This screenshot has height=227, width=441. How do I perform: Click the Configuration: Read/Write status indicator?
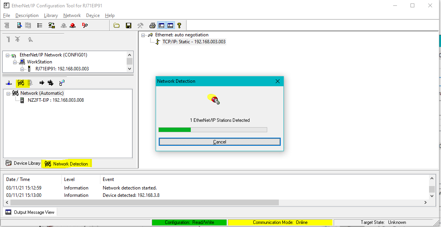point(189,222)
